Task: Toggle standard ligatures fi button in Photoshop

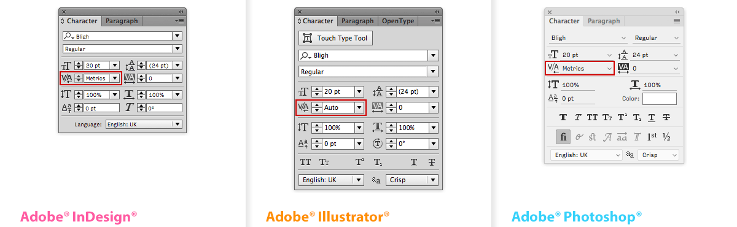Action: tap(563, 136)
